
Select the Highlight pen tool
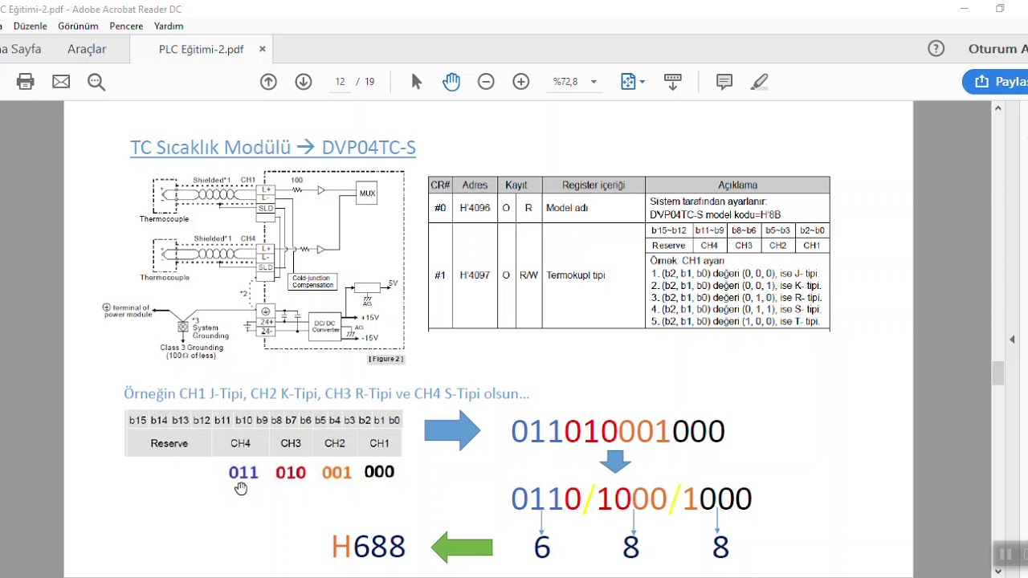760,81
